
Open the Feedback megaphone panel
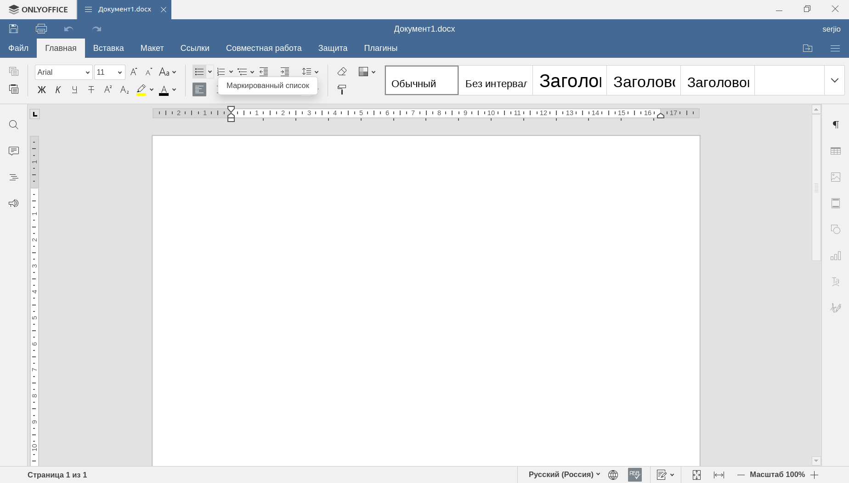pyautogui.click(x=14, y=203)
